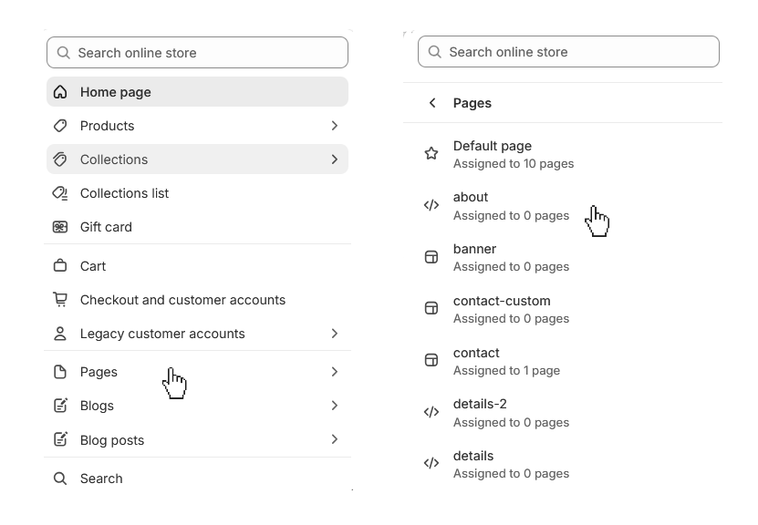Image resolution: width=758 pixels, height=525 pixels.
Task: Focus the left Search online store field
Action: (x=197, y=52)
